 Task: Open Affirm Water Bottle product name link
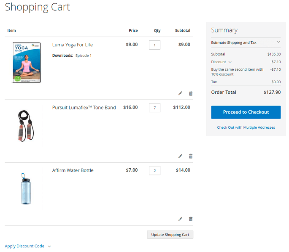[73, 170]
